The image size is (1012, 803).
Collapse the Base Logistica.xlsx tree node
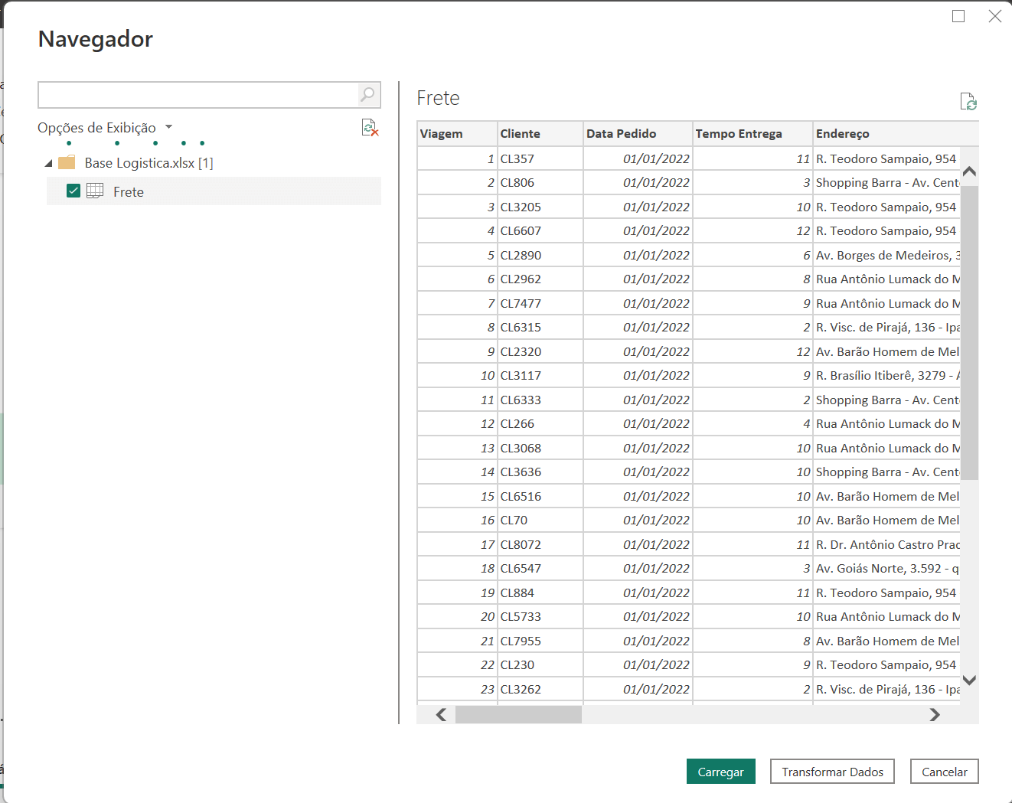click(48, 162)
